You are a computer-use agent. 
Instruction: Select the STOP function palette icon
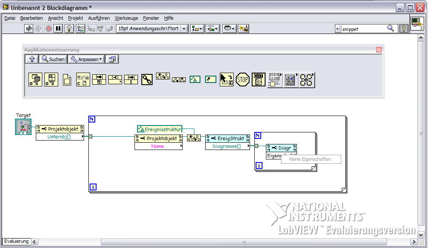pyautogui.click(x=242, y=80)
